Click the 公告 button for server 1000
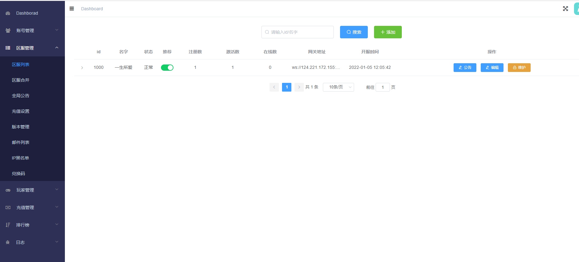The height and width of the screenshot is (262, 579). pos(465,68)
